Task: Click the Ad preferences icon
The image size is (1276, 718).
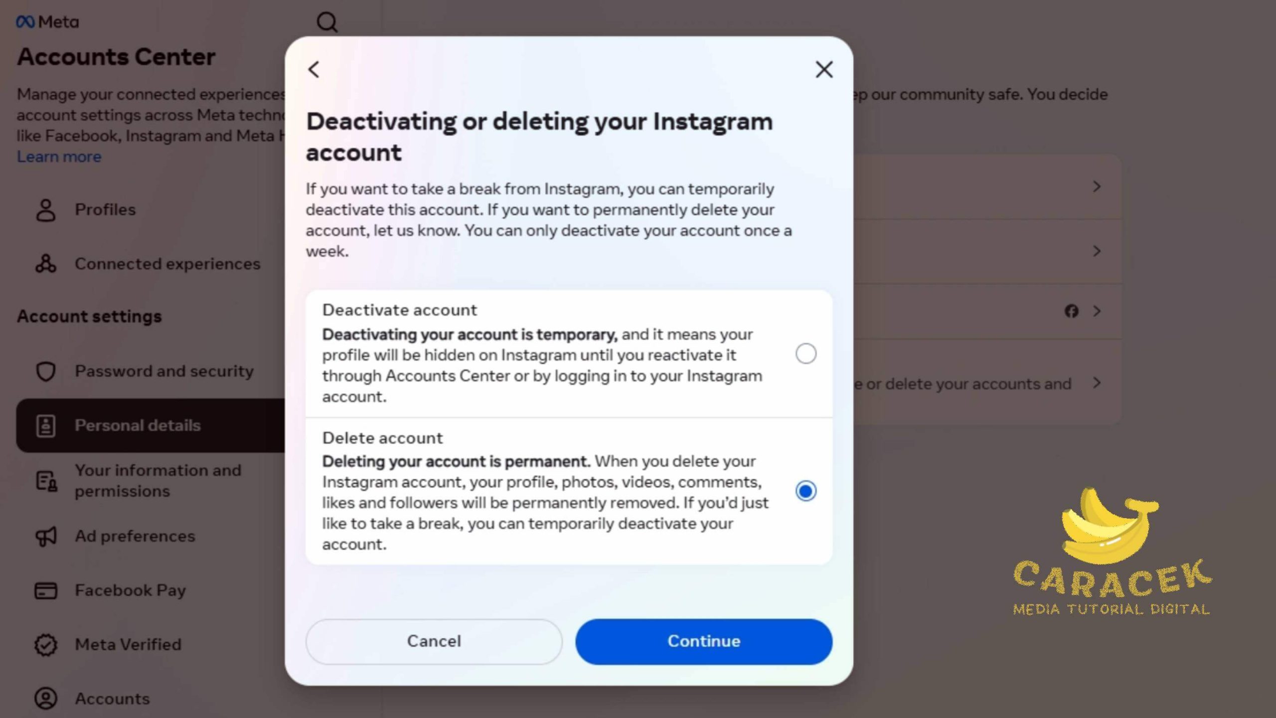Action: click(x=45, y=536)
